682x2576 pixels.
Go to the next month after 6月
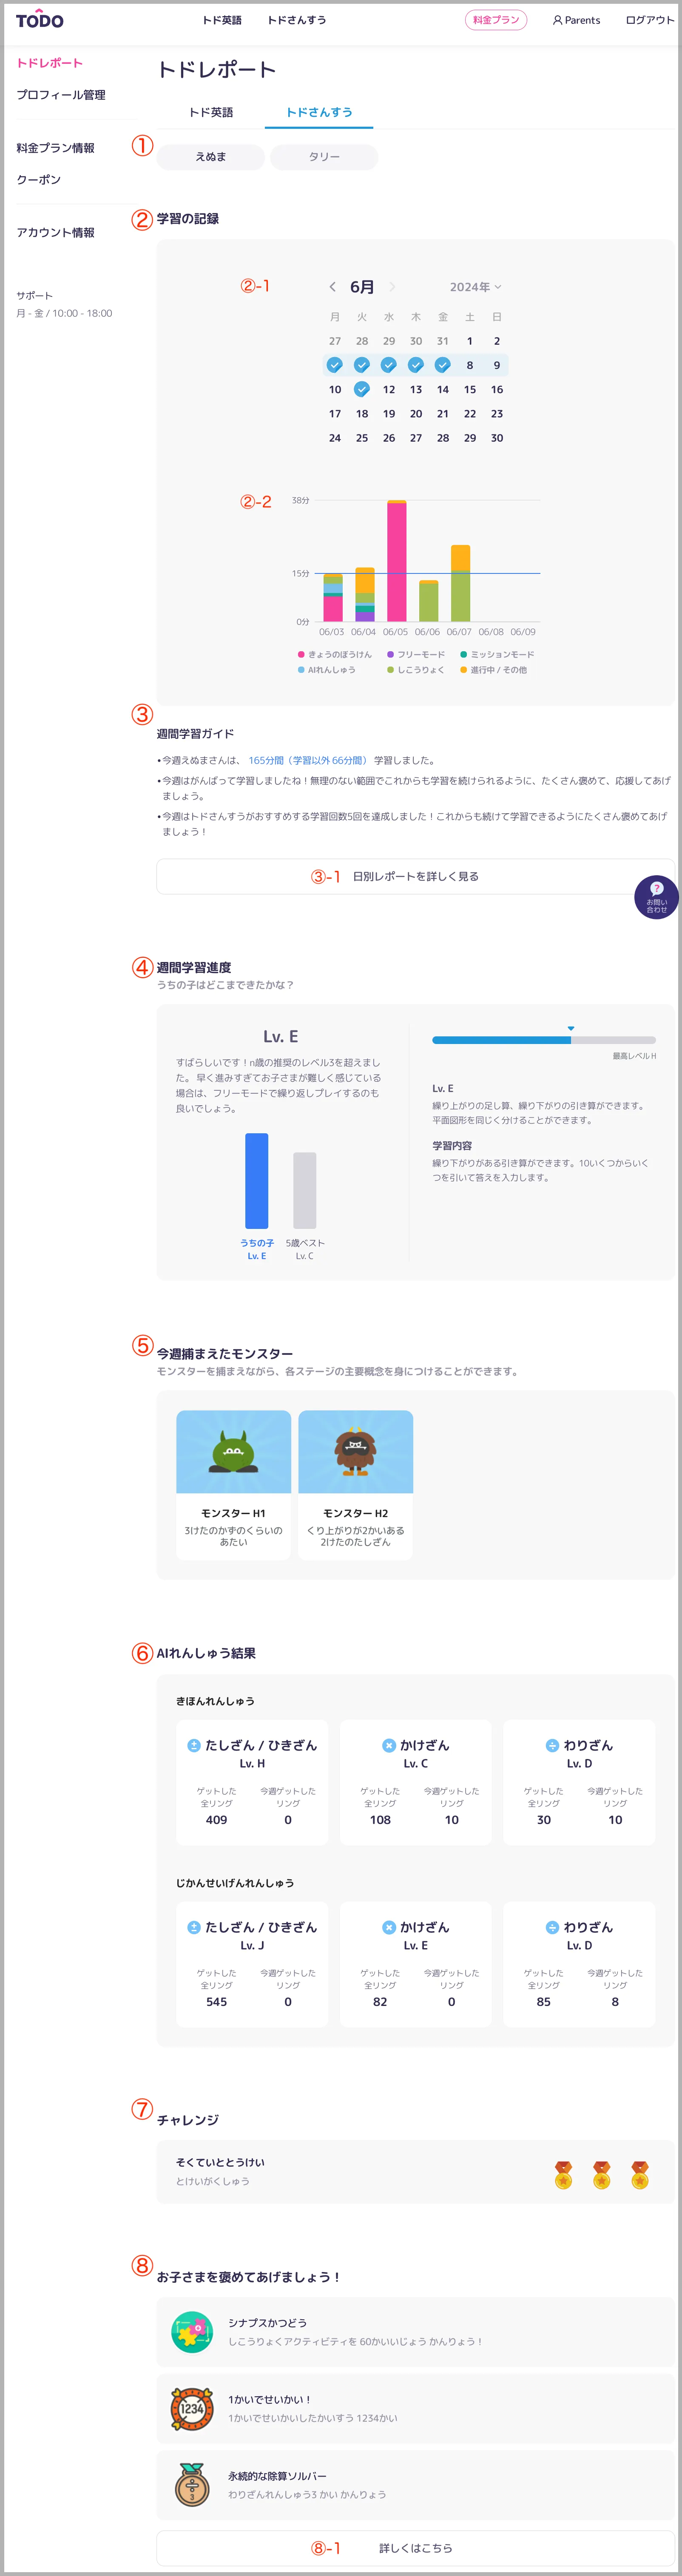392,287
